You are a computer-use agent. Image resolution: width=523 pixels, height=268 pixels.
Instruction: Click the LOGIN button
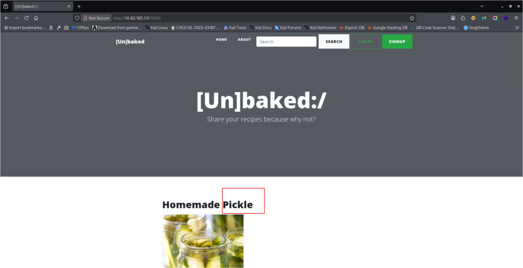[366, 42]
